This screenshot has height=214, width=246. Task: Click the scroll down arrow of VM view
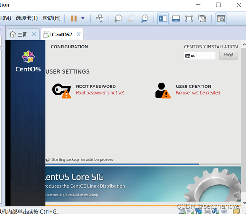pos(244,202)
